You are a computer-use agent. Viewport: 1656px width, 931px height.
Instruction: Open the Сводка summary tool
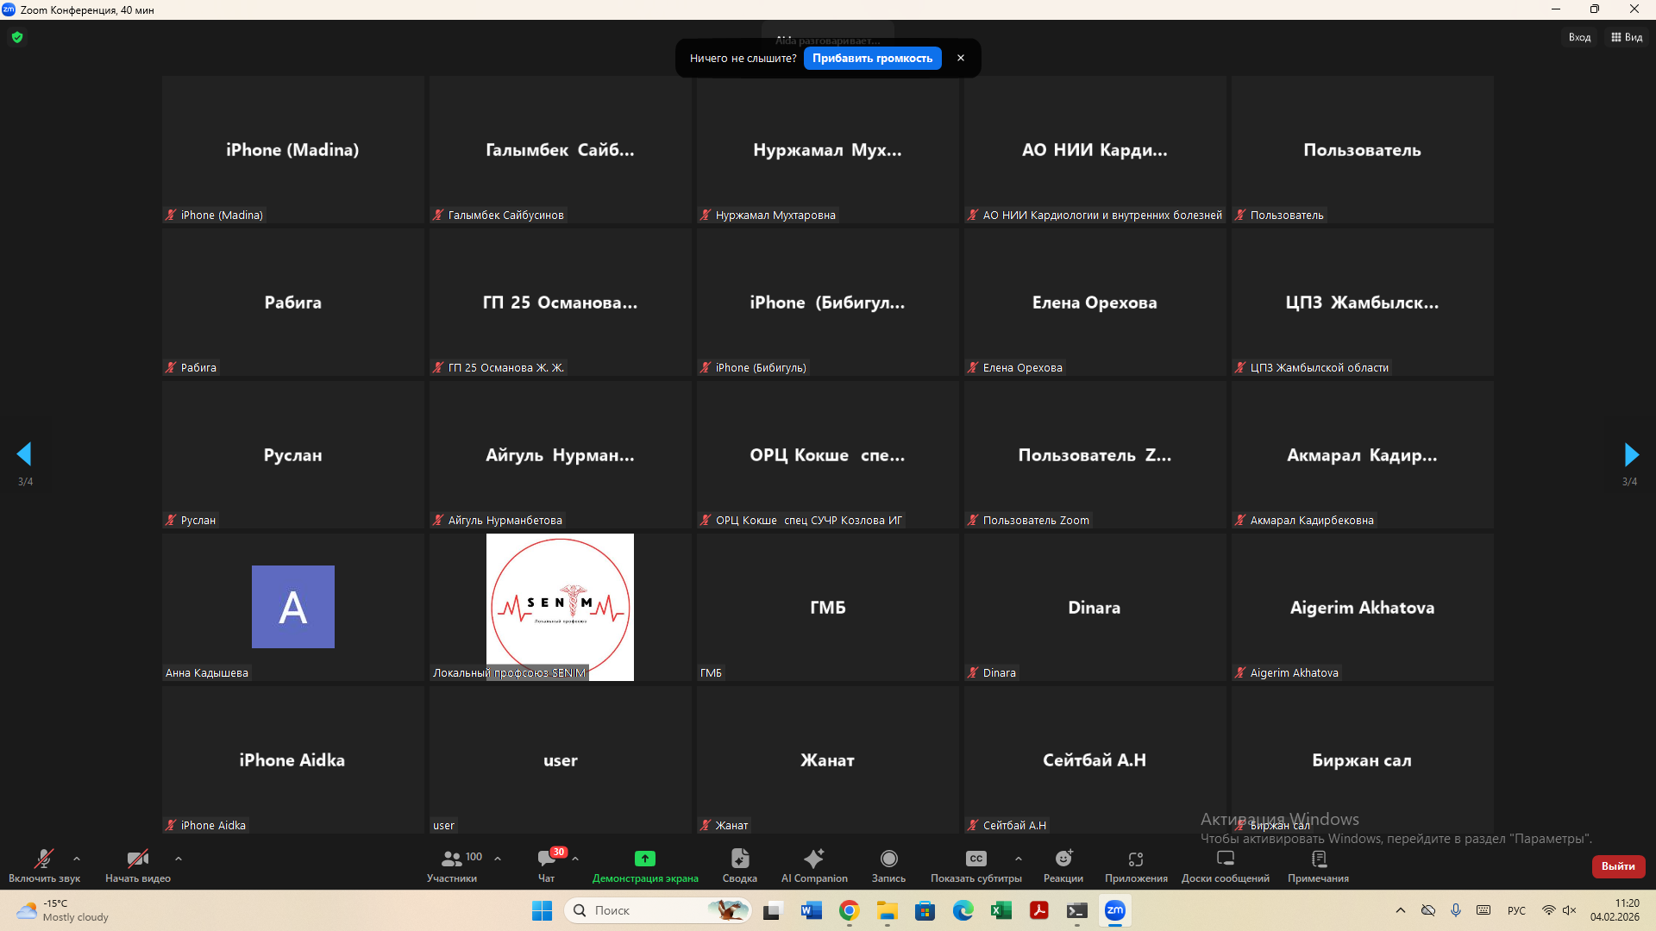[x=739, y=859]
